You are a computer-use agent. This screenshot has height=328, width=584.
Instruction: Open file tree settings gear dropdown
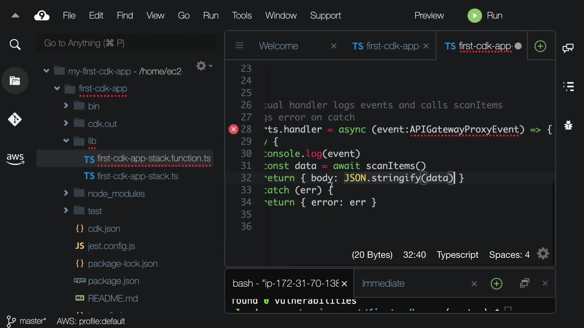coord(204,66)
